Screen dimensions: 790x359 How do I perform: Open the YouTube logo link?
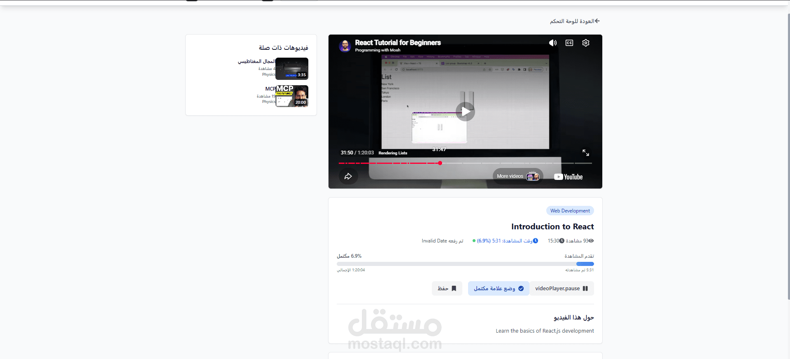coord(568,177)
